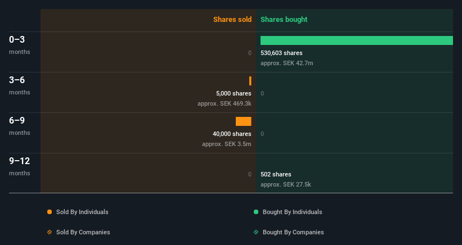Screen dimensions: 462x245
Task: Click the orange Sold By Individuals legend dot
Action: (50, 212)
